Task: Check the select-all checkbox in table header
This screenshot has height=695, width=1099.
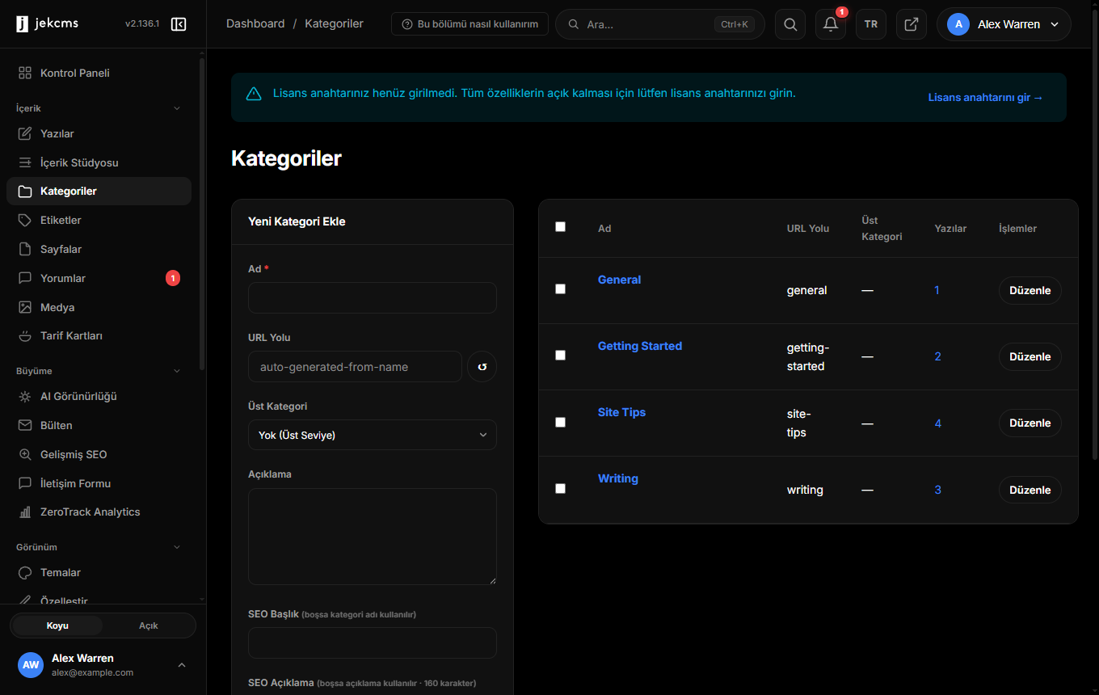Action: click(x=561, y=227)
